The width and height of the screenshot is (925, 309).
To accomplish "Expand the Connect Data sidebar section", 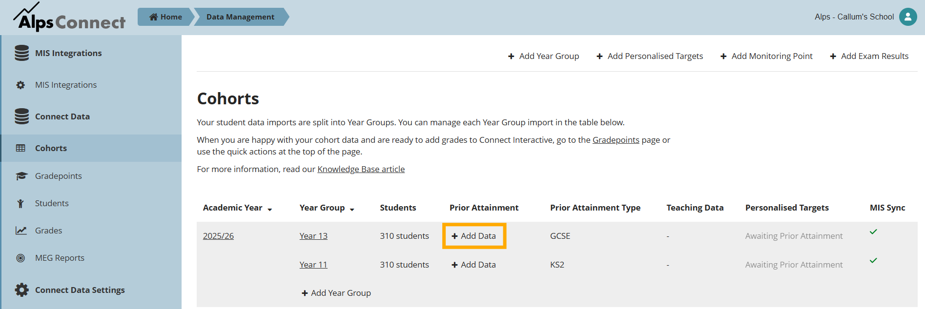I will (62, 116).
